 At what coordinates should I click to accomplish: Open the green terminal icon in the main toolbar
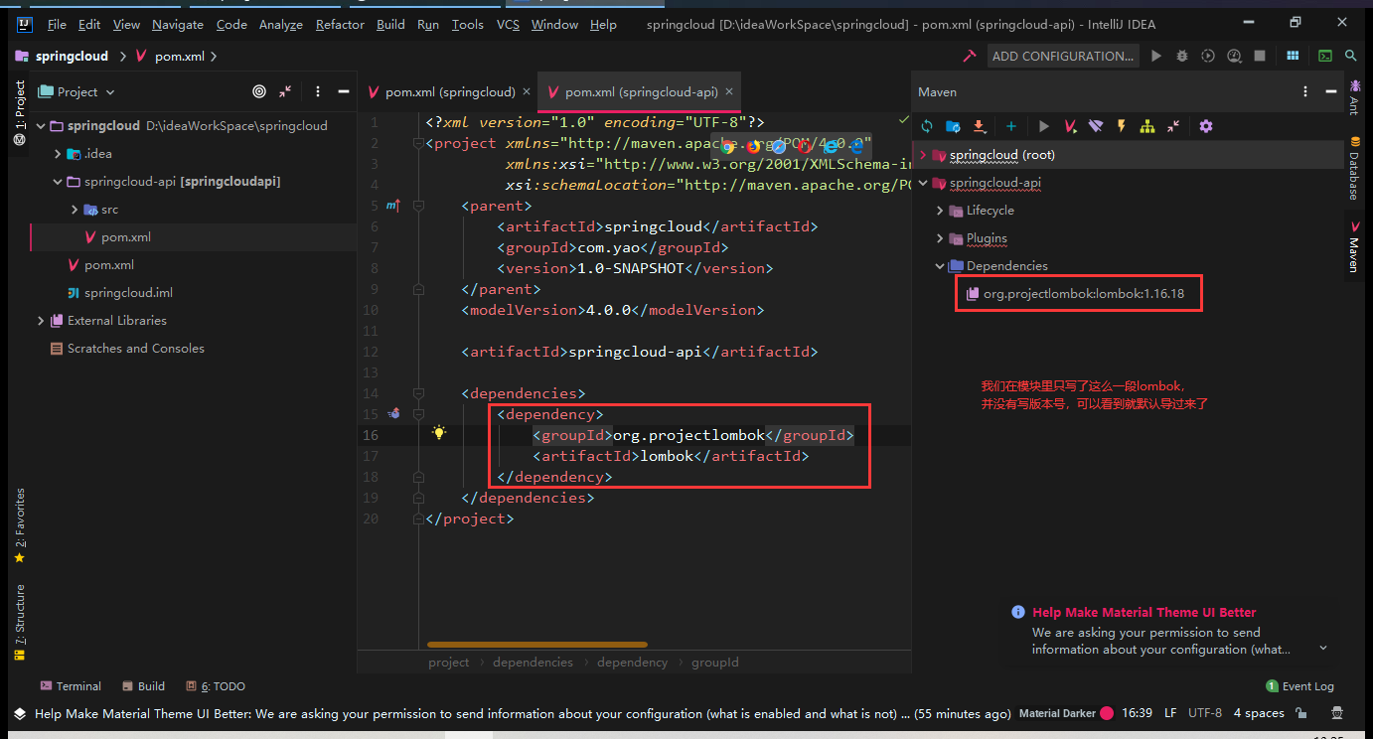click(x=1325, y=56)
